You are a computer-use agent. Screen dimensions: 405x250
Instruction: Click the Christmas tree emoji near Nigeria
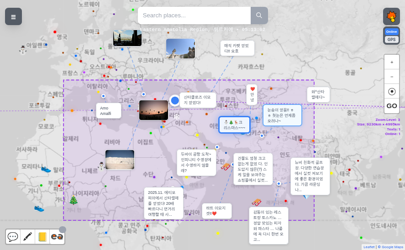pyautogui.click(x=74, y=200)
